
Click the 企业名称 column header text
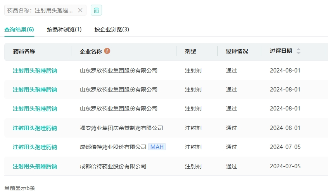91,52
